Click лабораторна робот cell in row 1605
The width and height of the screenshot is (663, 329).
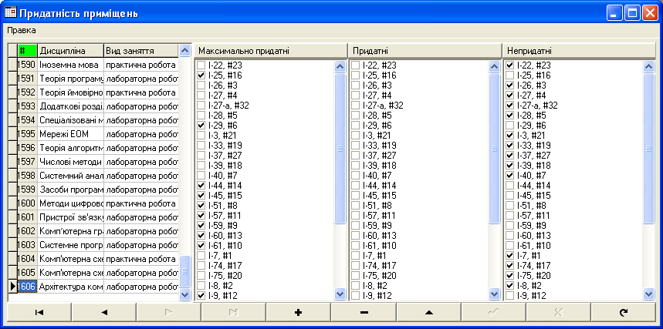[x=141, y=273]
